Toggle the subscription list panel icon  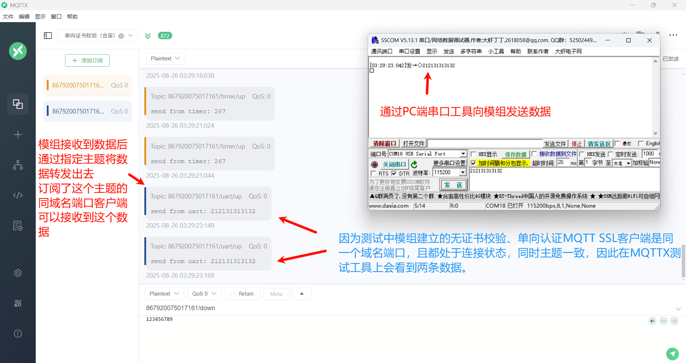pos(48,35)
